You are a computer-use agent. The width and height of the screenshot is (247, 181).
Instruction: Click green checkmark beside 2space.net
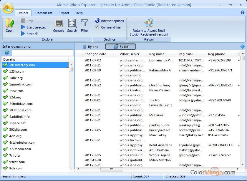(x=5, y=123)
